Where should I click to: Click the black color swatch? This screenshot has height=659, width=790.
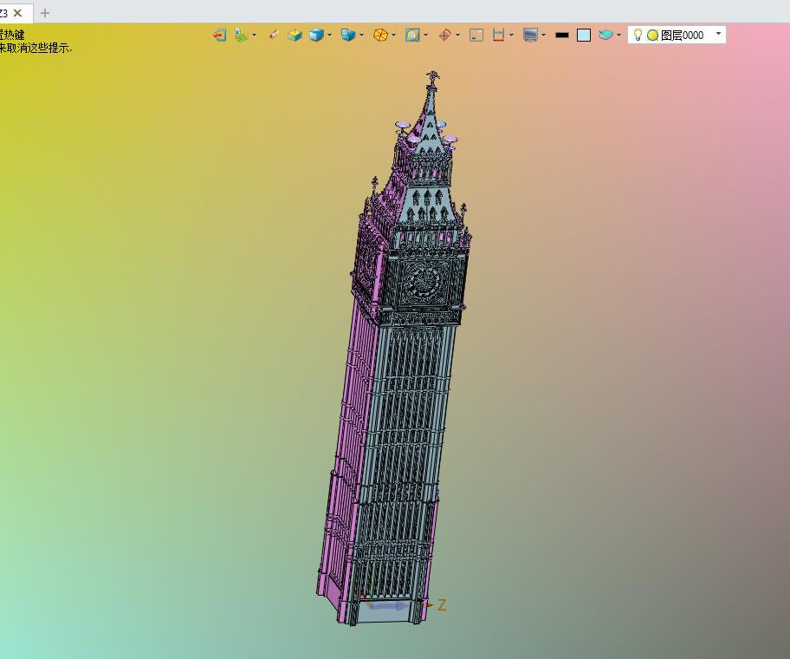coord(562,35)
